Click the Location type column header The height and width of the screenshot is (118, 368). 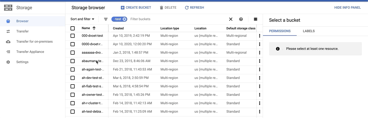(170, 28)
